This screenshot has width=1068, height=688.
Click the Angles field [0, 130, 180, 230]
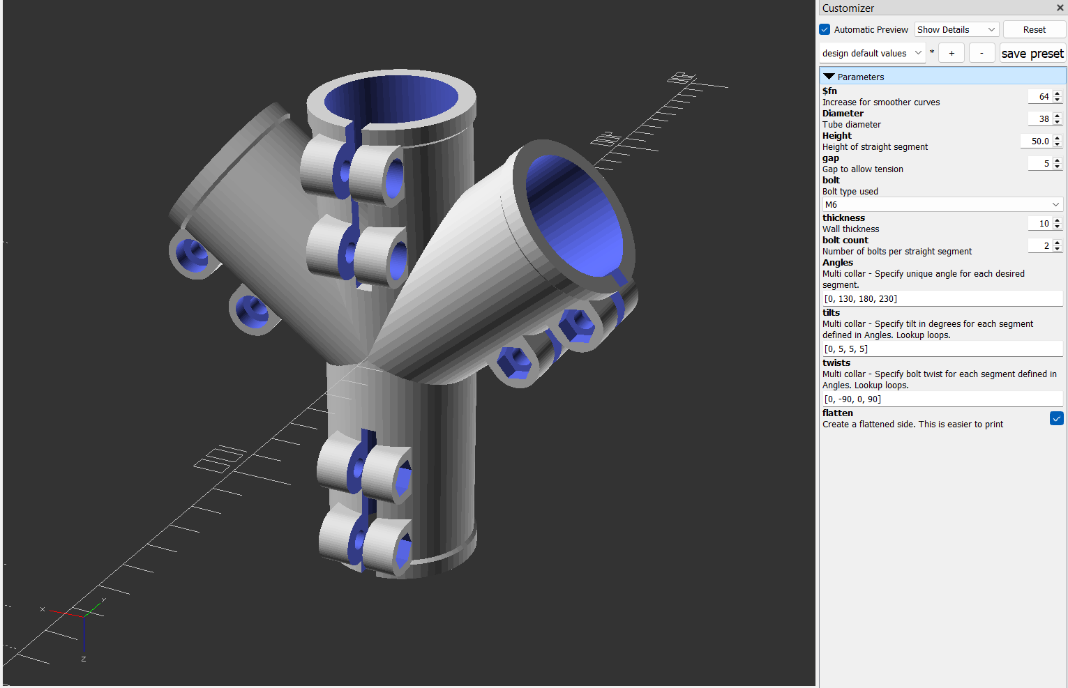(x=942, y=298)
